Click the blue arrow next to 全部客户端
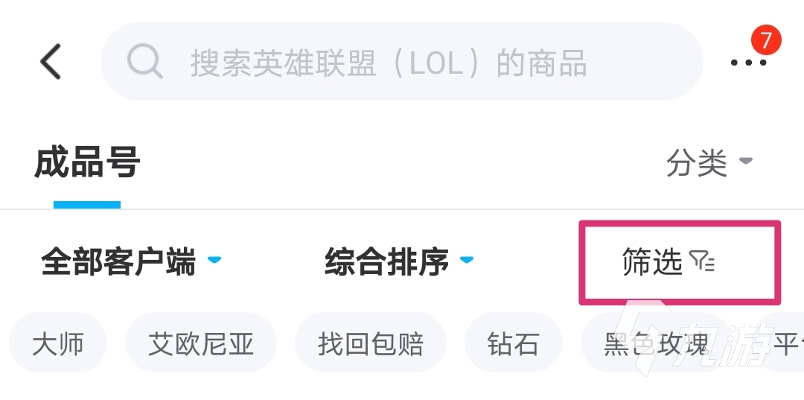 pos(214,260)
